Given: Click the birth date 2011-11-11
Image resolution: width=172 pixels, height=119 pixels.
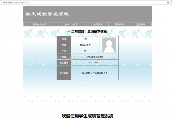Looking at the screenshot, I should [94, 63].
